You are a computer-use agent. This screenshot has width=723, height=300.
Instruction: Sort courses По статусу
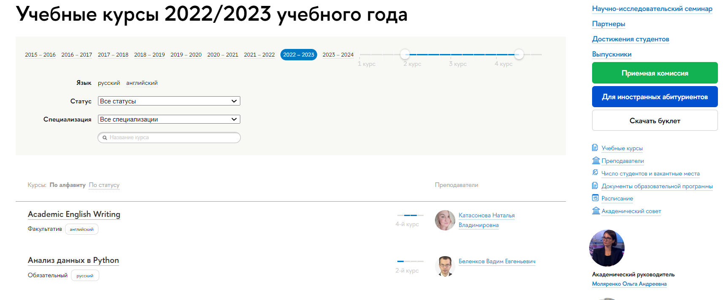pyautogui.click(x=104, y=185)
